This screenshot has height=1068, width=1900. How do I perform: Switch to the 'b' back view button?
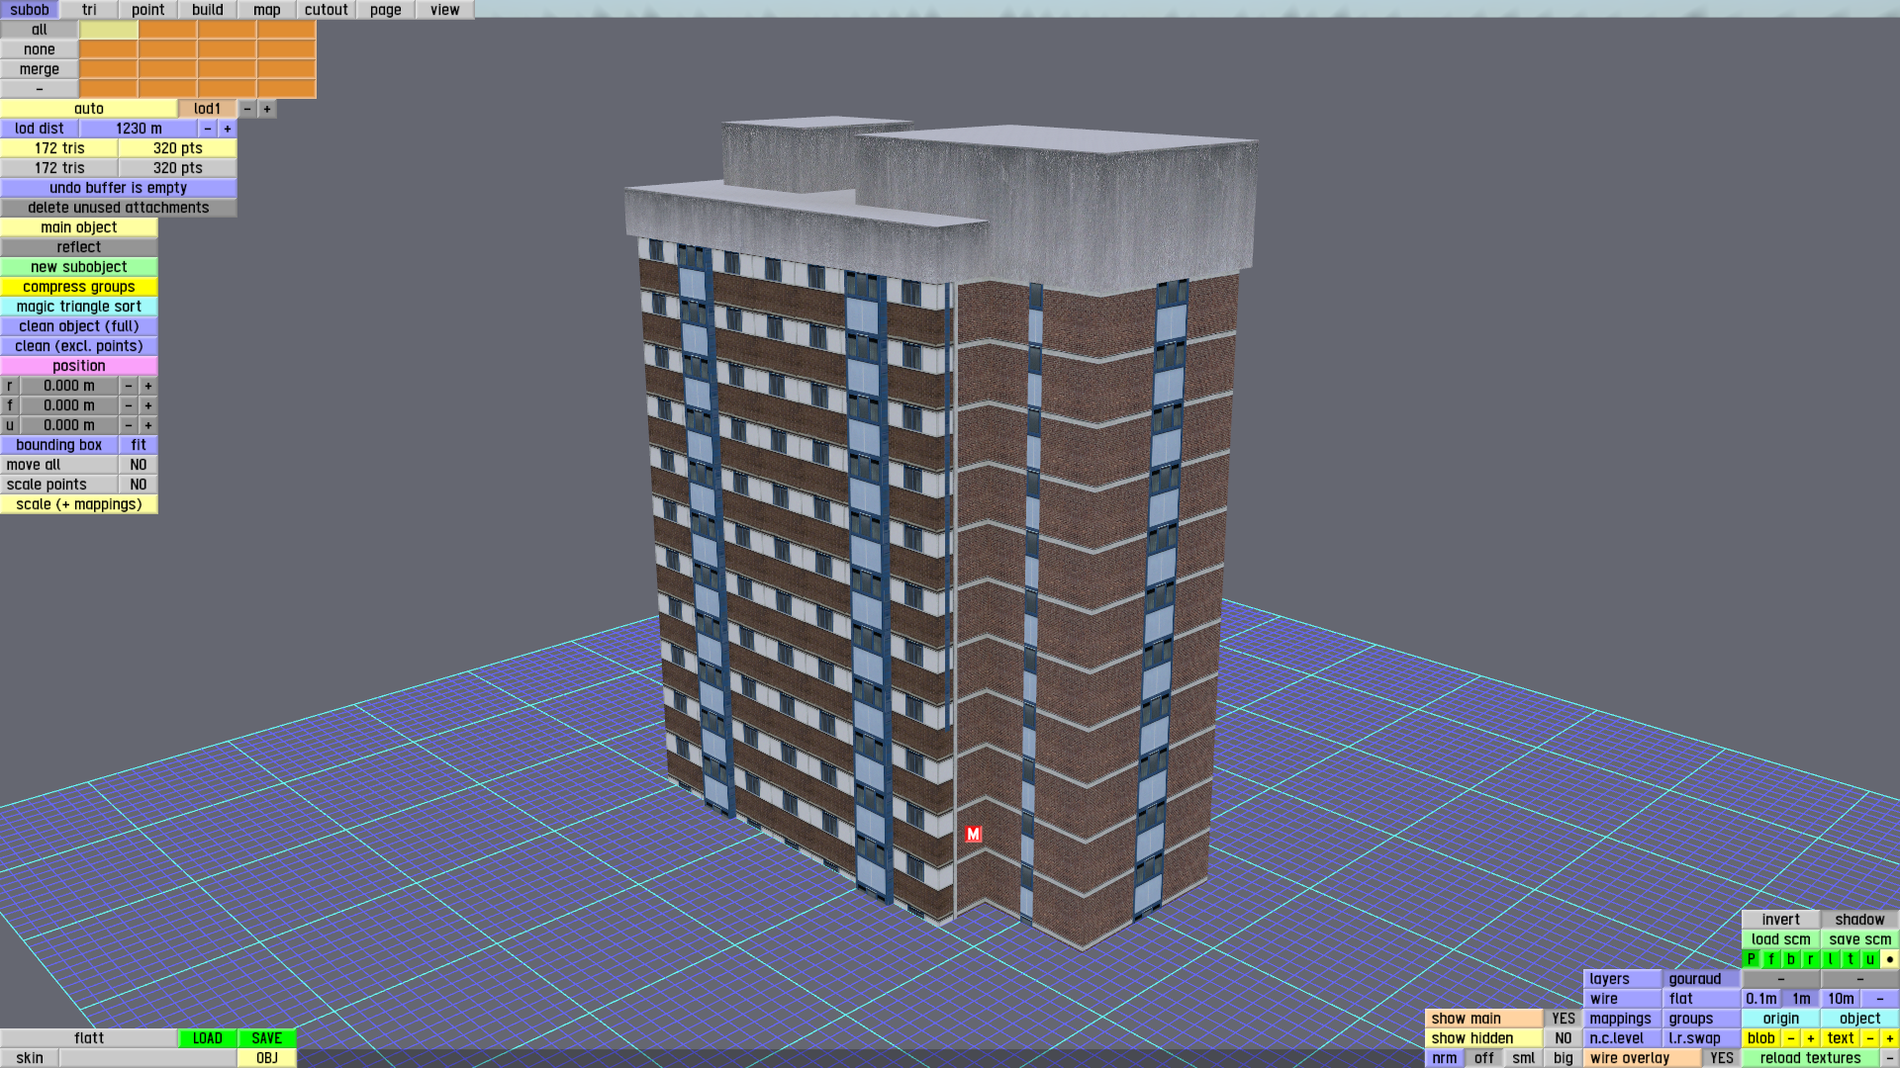tap(1791, 959)
